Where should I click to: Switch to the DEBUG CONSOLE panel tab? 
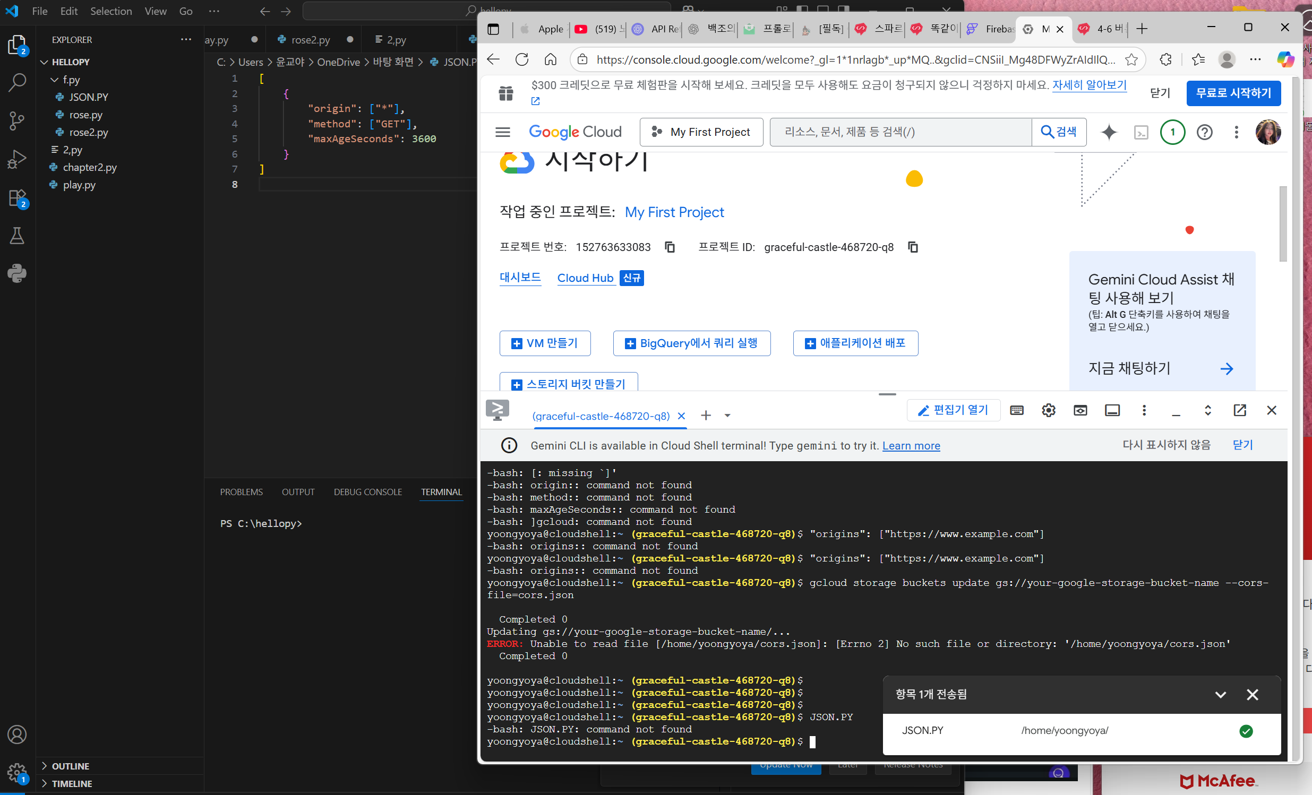(368, 492)
